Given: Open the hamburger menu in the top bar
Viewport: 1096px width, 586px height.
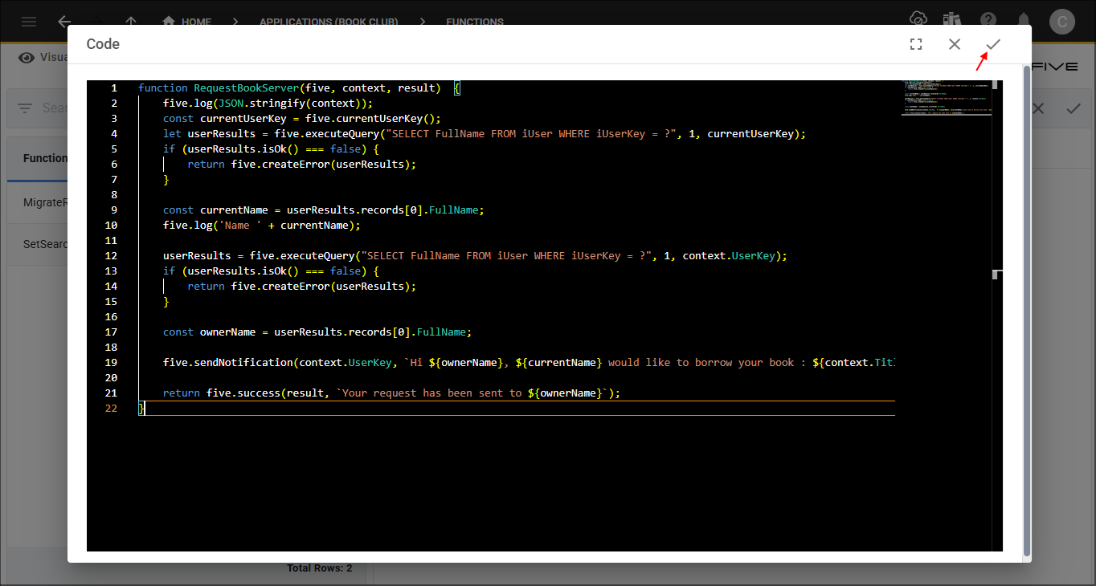Looking at the screenshot, I should (x=29, y=22).
